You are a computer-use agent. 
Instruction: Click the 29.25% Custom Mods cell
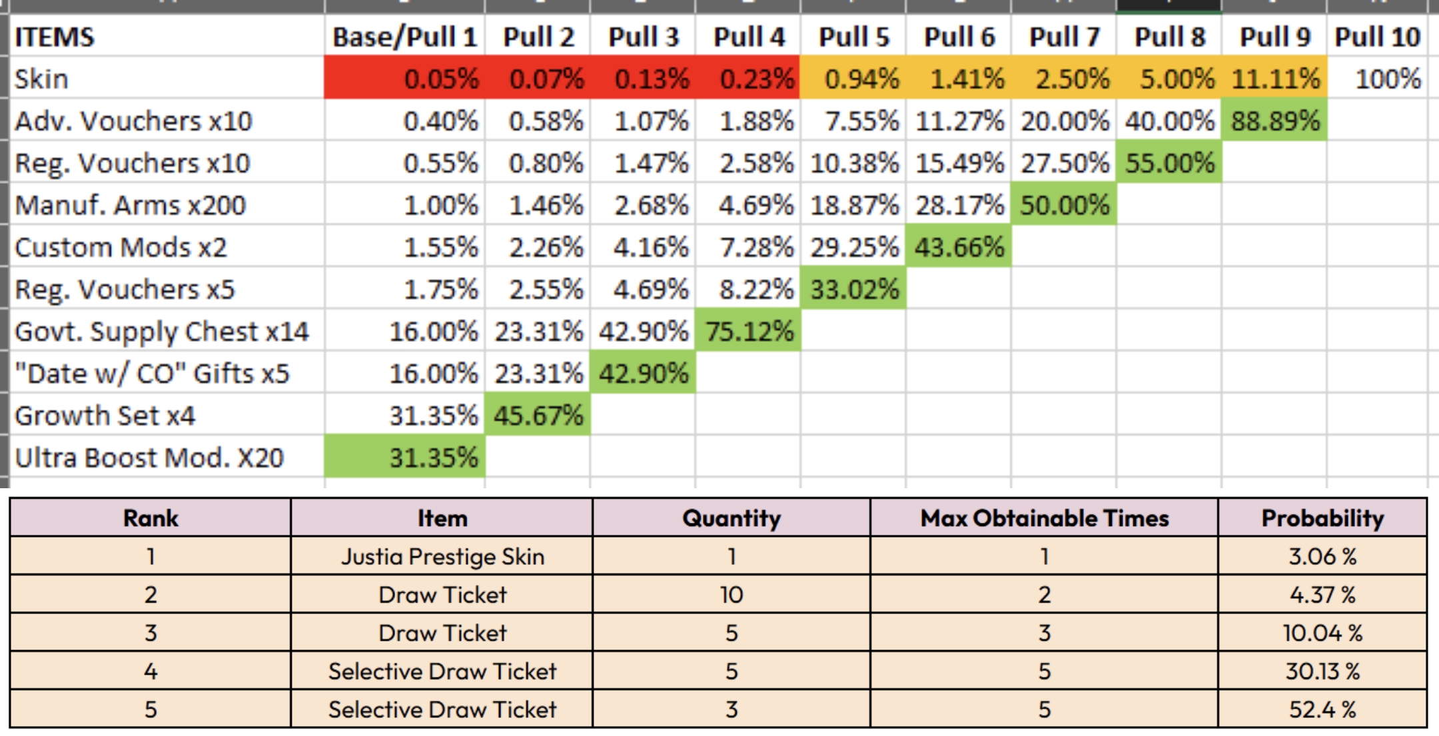click(853, 246)
